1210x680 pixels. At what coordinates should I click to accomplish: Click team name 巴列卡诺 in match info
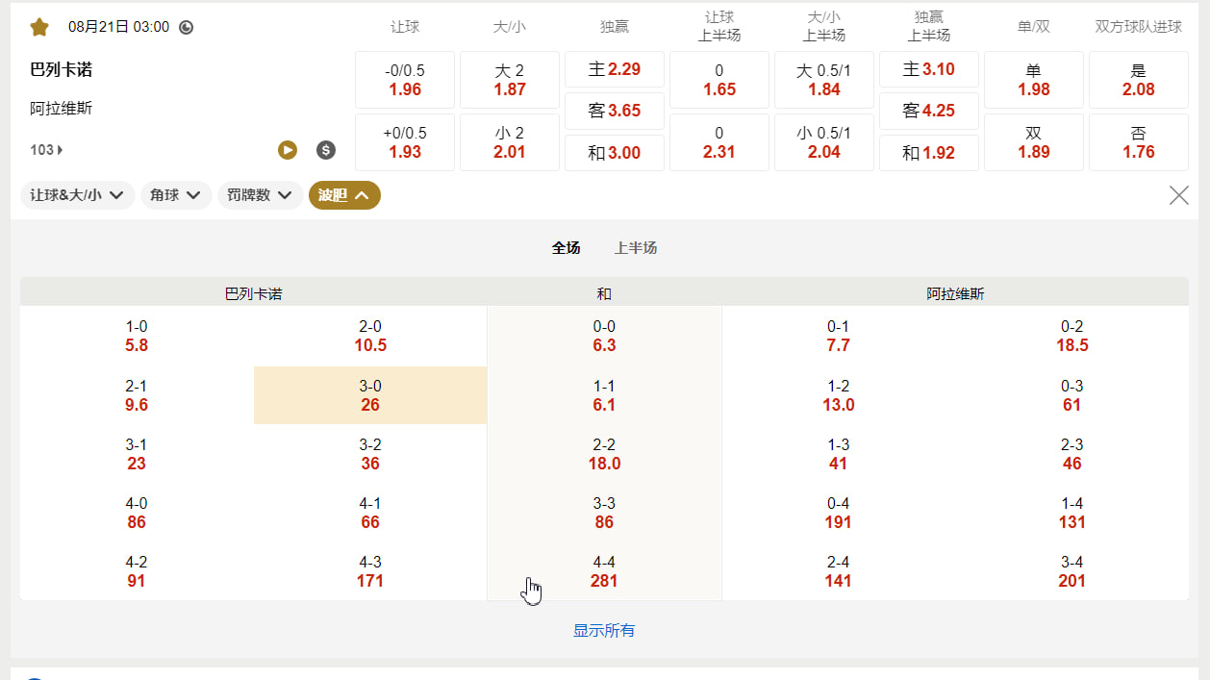pyautogui.click(x=62, y=69)
